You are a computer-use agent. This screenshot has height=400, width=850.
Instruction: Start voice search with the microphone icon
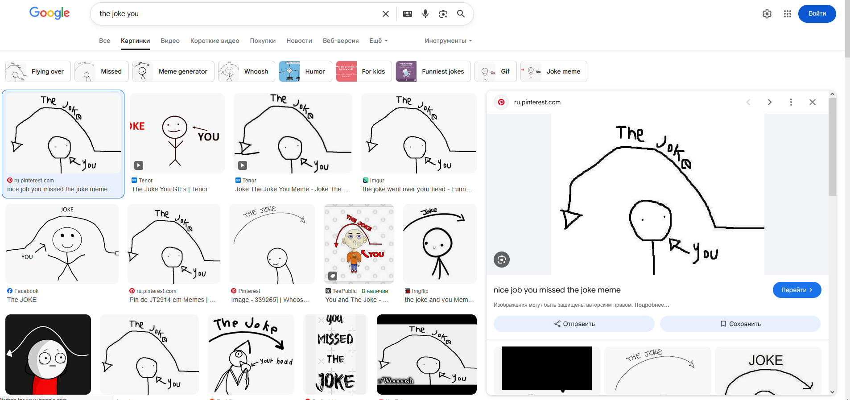click(425, 14)
